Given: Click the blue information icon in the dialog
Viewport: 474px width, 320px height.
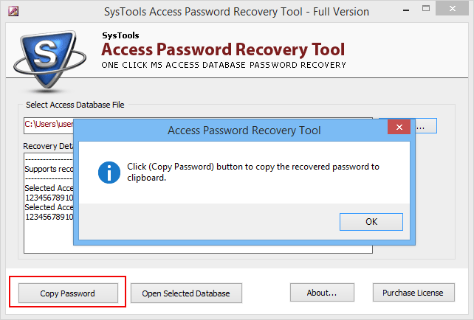Looking at the screenshot, I should click(109, 173).
